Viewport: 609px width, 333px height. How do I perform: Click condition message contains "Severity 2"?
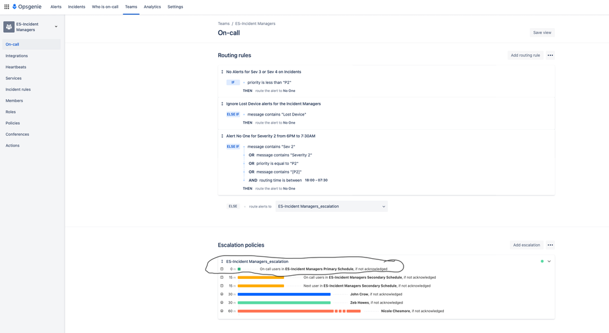pos(284,155)
